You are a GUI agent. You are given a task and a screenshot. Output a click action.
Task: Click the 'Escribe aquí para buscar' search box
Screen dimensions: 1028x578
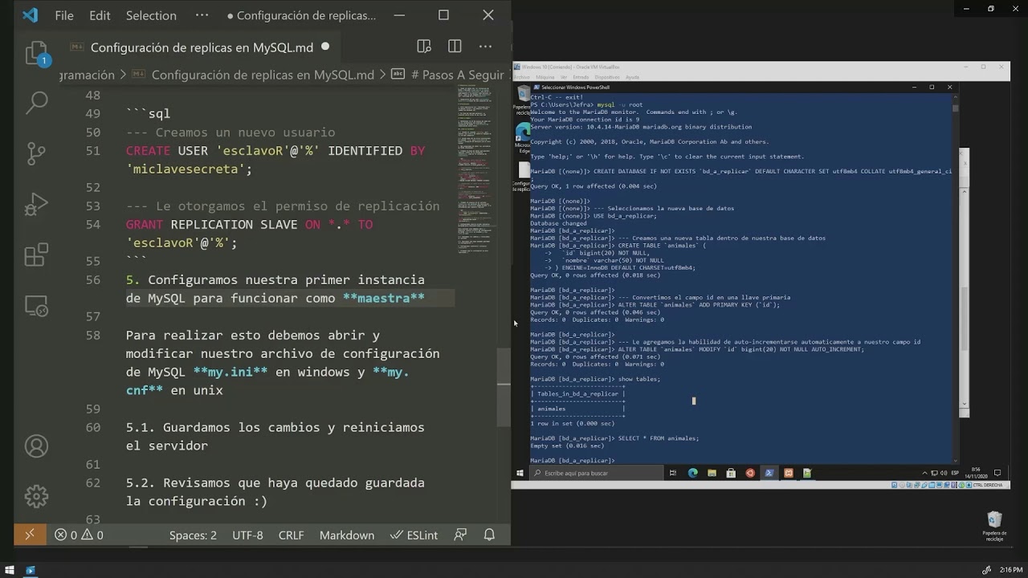(x=596, y=474)
